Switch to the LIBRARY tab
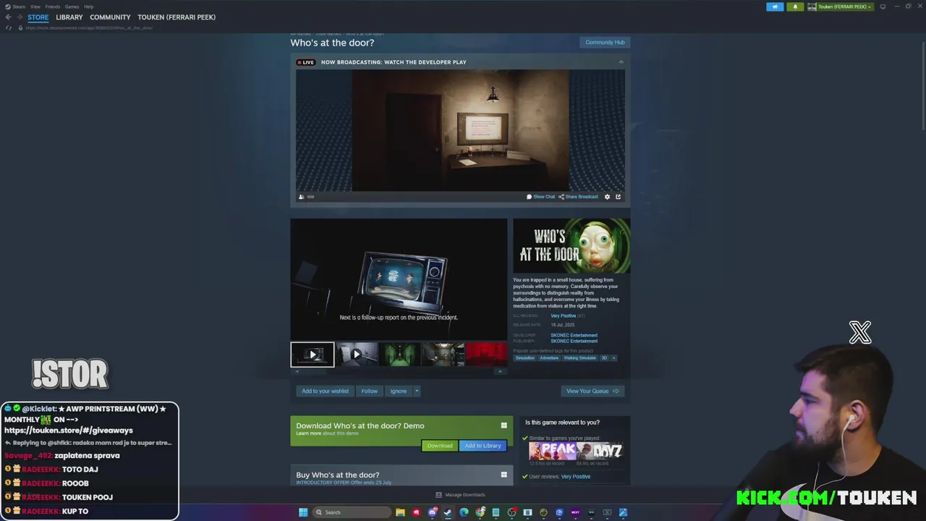This screenshot has height=521, width=926. tap(69, 17)
